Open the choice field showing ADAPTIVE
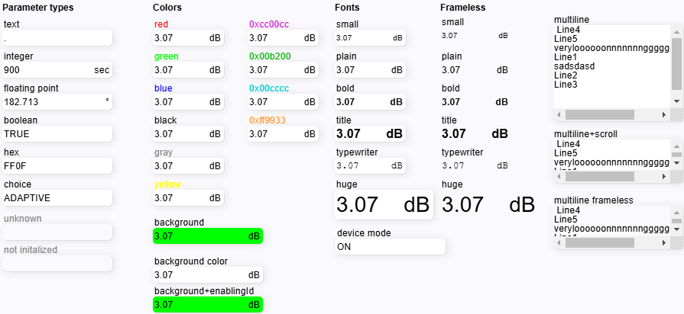This screenshot has height=314, width=684. (57, 197)
